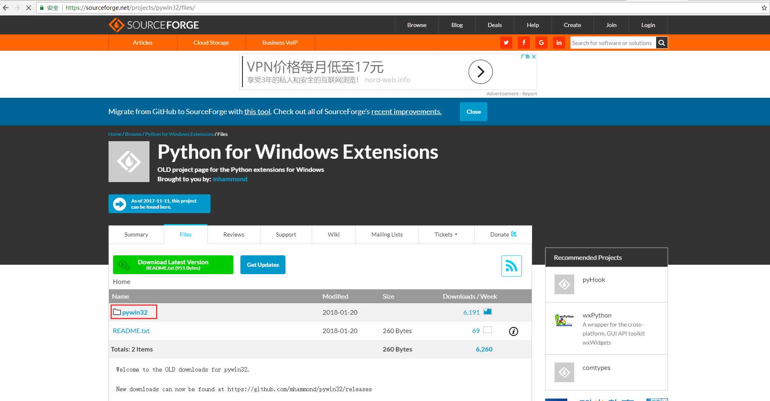This screenshot has height=401, width=770.
Task: Open the Articles orange bar link
Action: click(143, 43)
